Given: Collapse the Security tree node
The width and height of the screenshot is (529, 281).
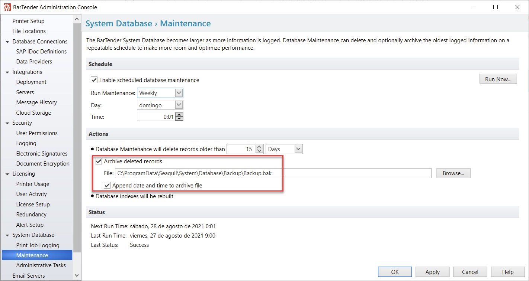Looking at the screenshot, I should click(7, 123).
